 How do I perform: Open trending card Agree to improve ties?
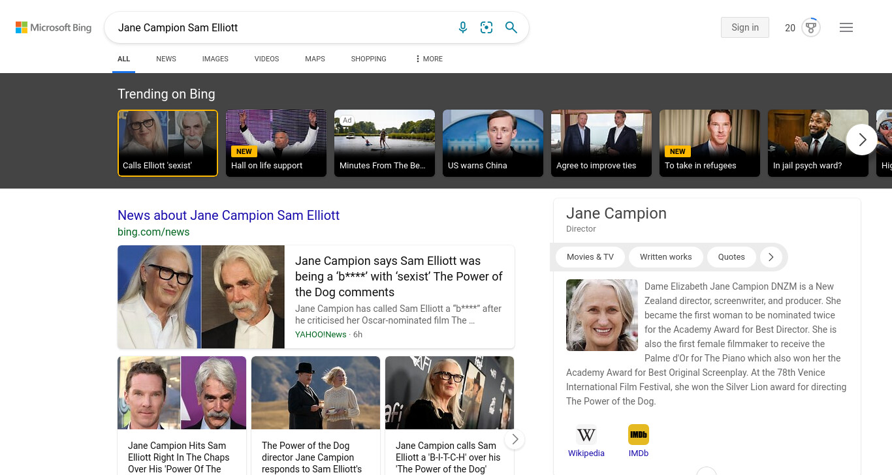(601, 143)
